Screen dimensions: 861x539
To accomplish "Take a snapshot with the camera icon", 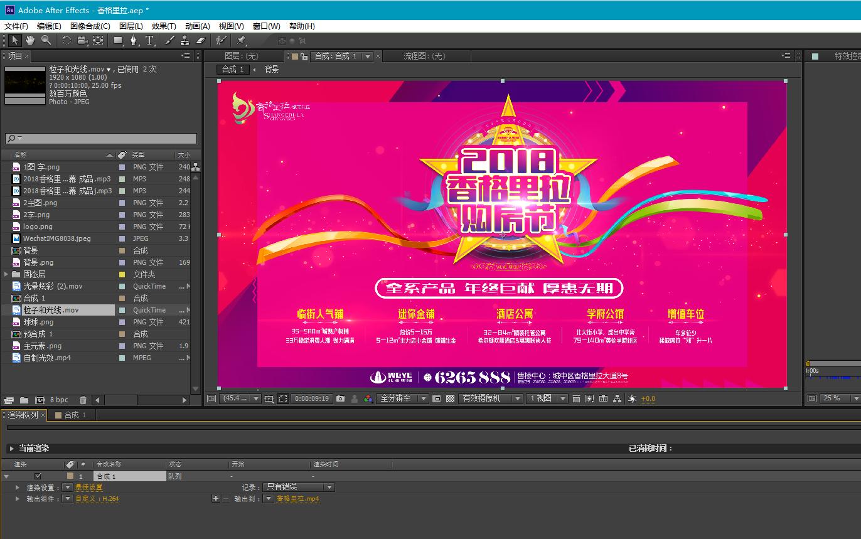I will coord(340,398).
